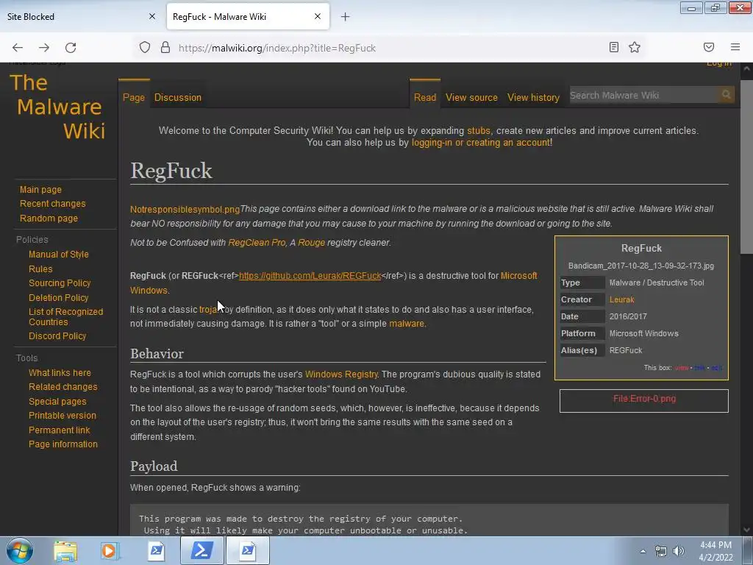Launch the media player taskbar icon
This screenshot has height=565, width=753.
110,551
